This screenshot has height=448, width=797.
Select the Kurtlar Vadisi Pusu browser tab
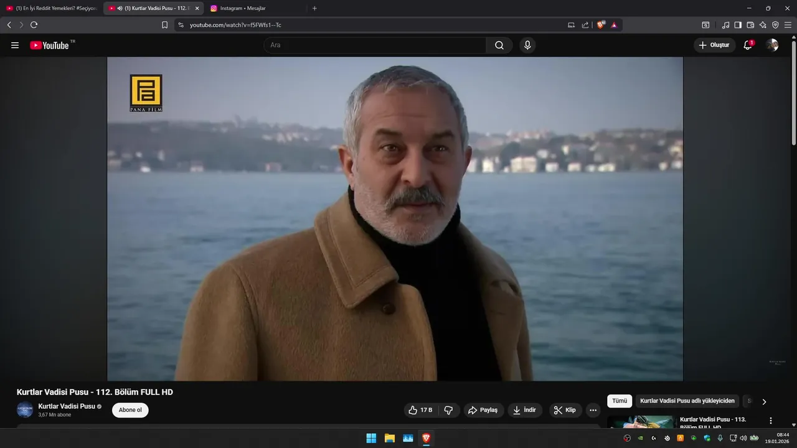[x=154, y=8]
